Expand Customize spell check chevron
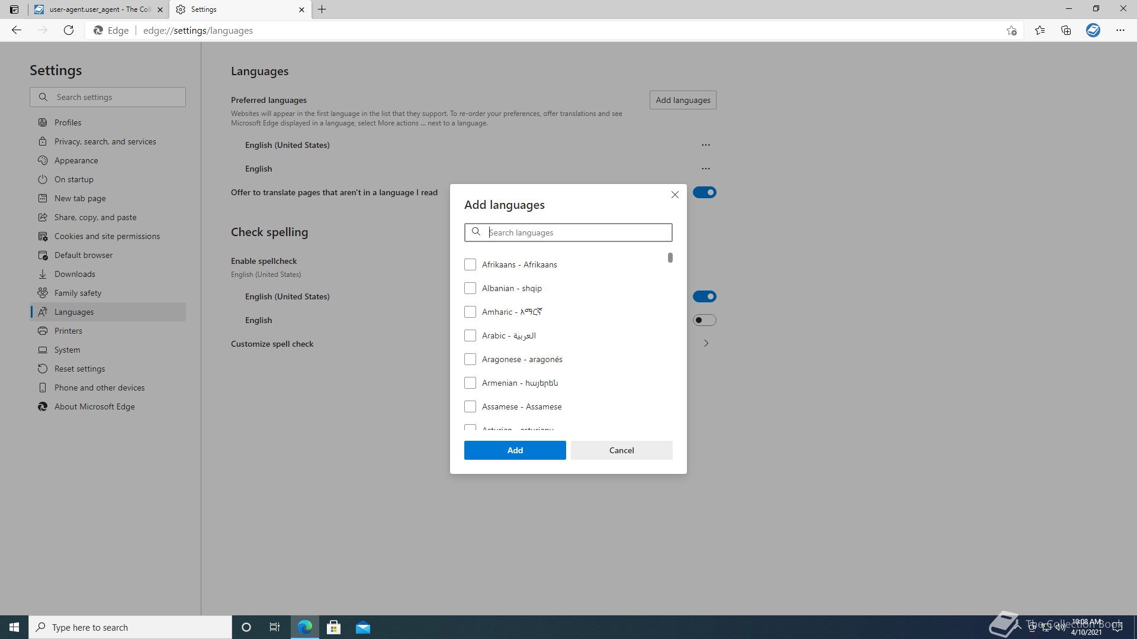The image size is (1137, 639). click(706, 344)
